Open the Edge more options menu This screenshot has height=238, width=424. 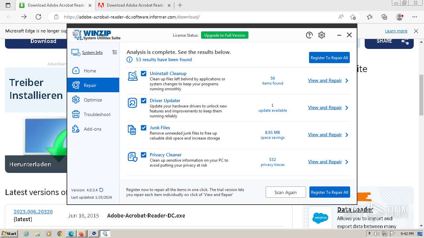(415, 17)
